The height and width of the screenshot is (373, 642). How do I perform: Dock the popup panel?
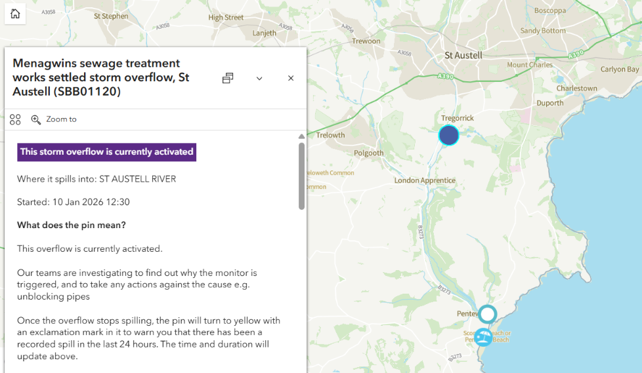click(228, 78)
